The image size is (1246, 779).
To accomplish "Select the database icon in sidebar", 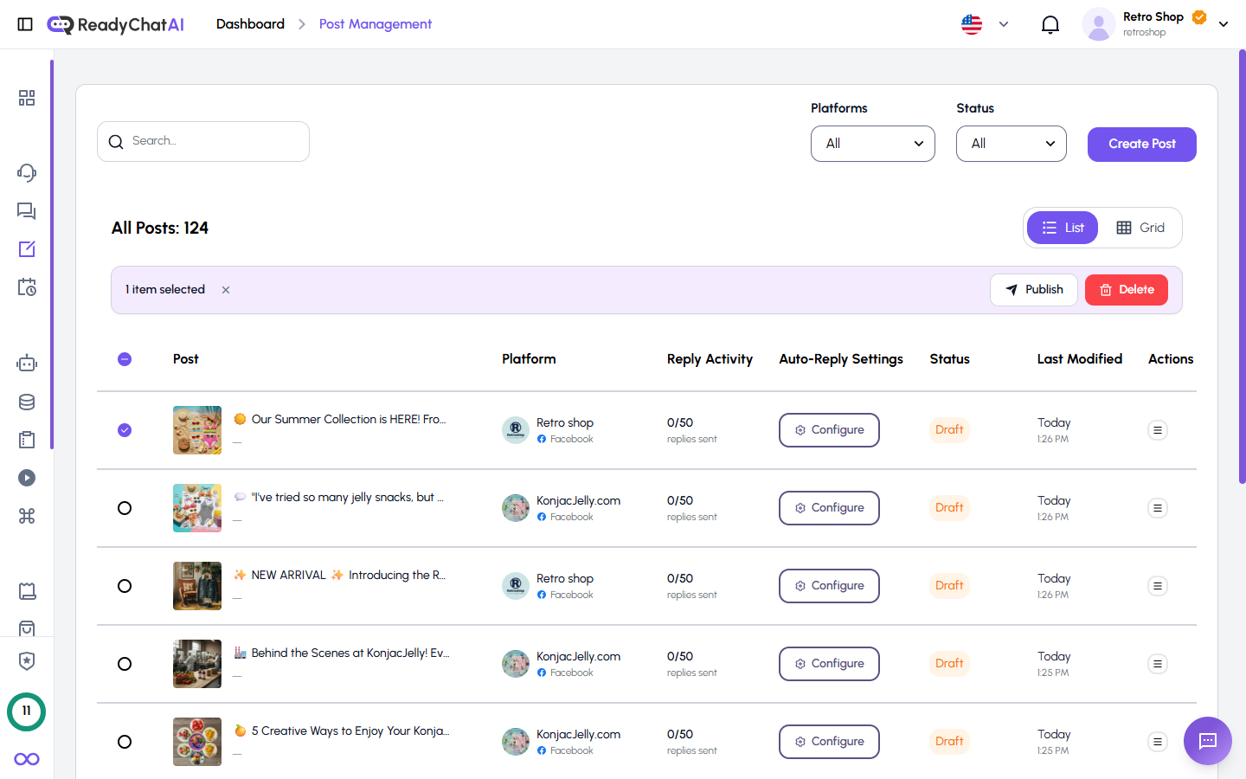I will point(26,401).
